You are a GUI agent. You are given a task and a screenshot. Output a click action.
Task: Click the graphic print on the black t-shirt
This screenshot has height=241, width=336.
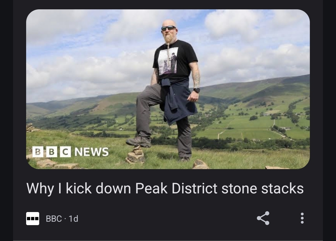(x=168, y=61)
